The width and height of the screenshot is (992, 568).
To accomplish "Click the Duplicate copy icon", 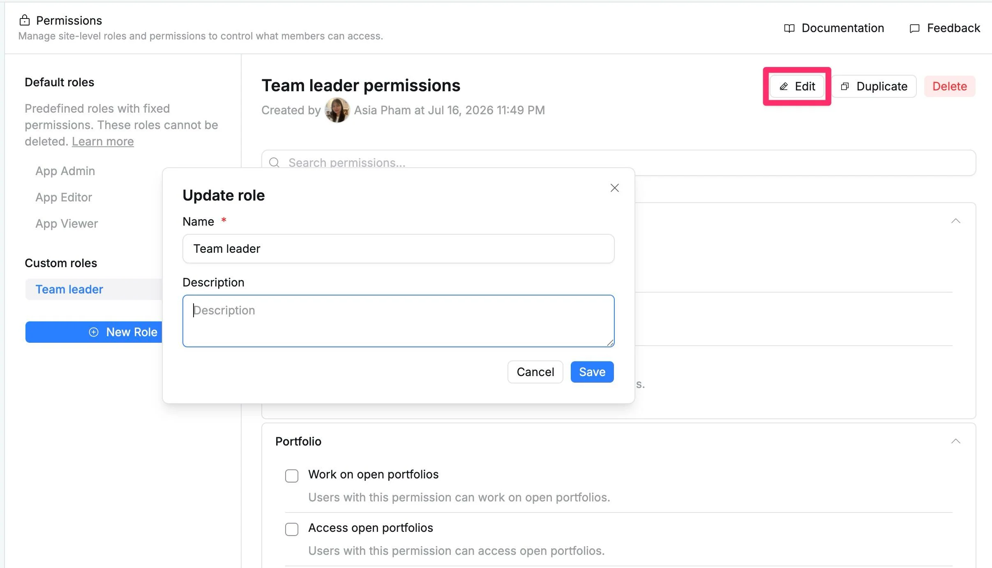I will coord(844,86).
